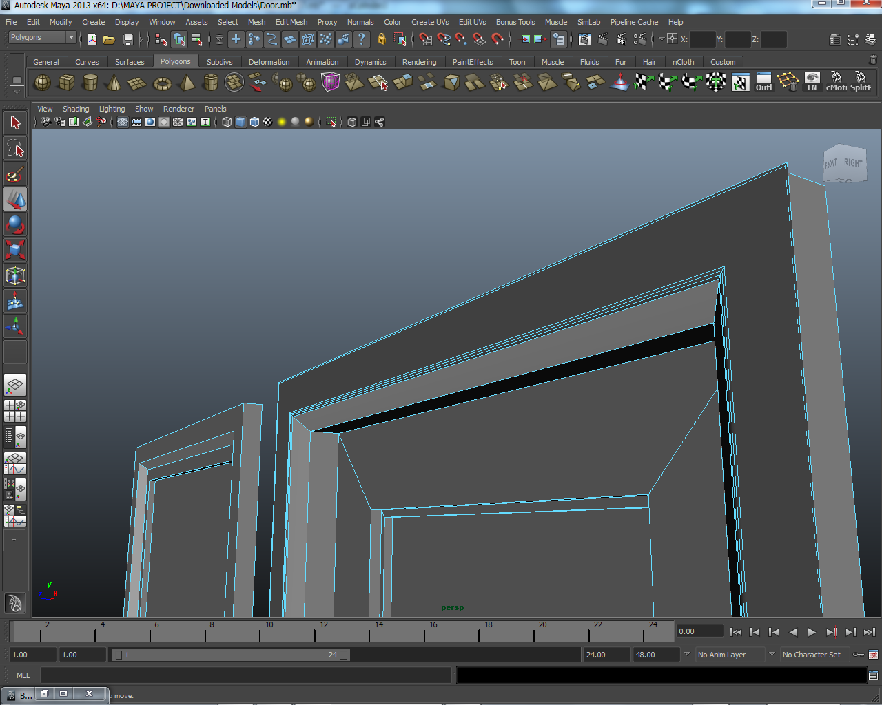Image resolution: width=882 pixels, height=705 pixels.
Task: Click the Save scene icon
Action: pos(127,39)
